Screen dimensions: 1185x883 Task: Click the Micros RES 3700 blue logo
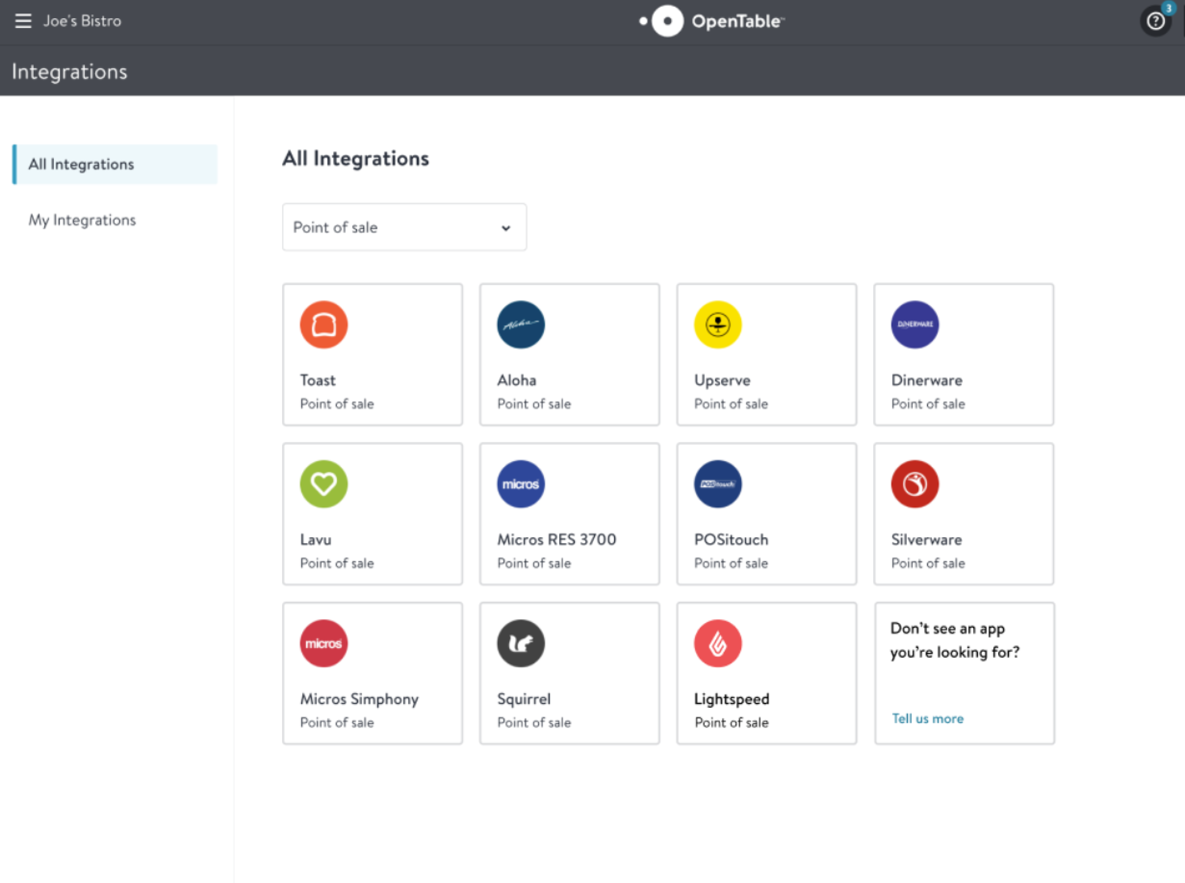(521, 484)
